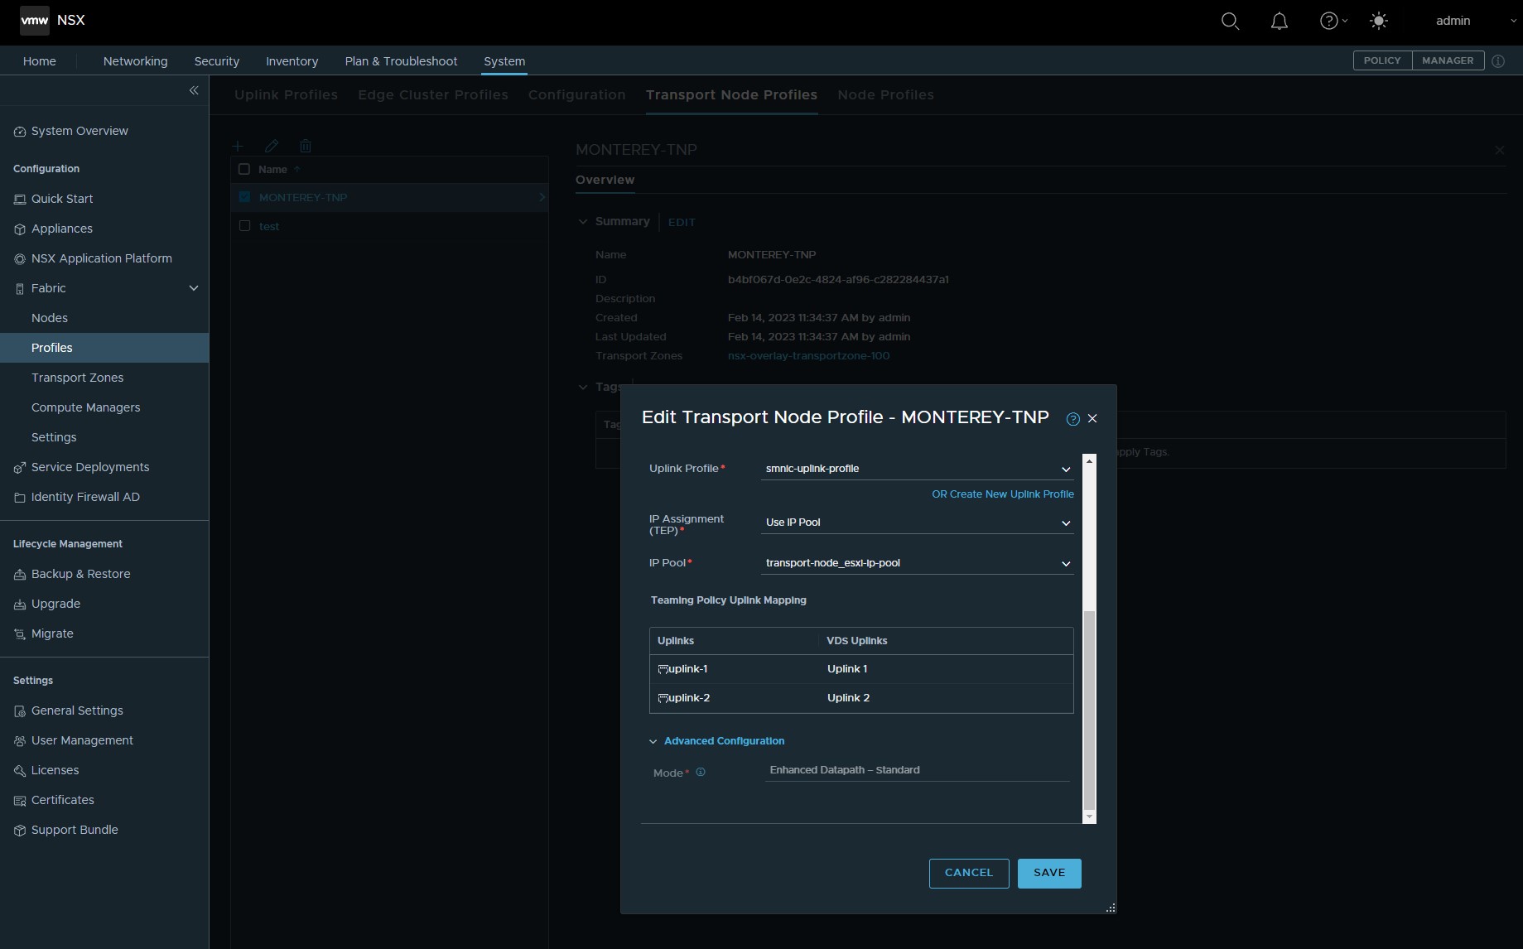Switch to Policy mode

(x=1381, y=60)
